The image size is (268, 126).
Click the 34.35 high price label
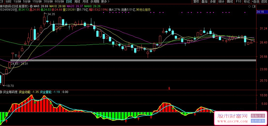[51, 14]
